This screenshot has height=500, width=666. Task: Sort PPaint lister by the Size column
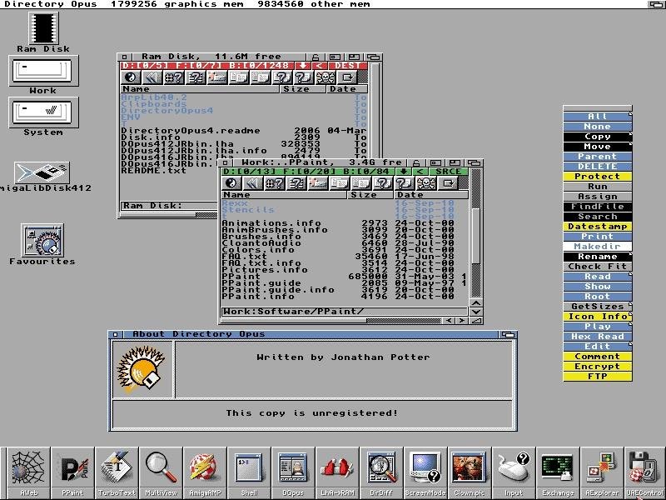click(x=370, y=195)
